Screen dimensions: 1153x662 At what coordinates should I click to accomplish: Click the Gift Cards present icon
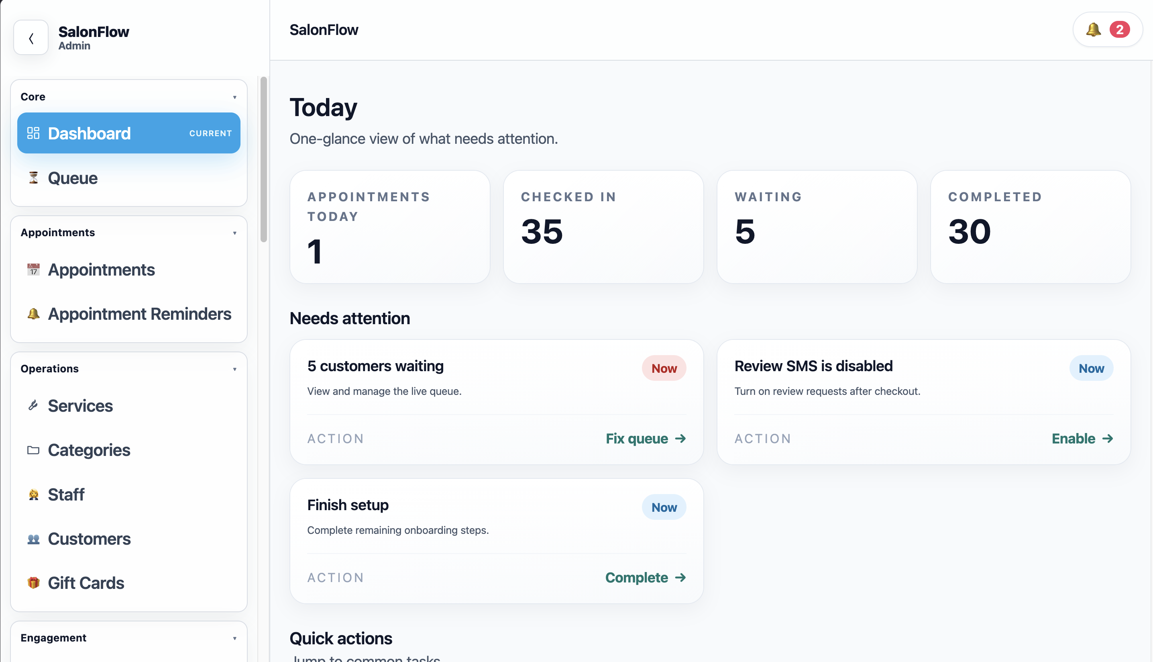point(33,583)
